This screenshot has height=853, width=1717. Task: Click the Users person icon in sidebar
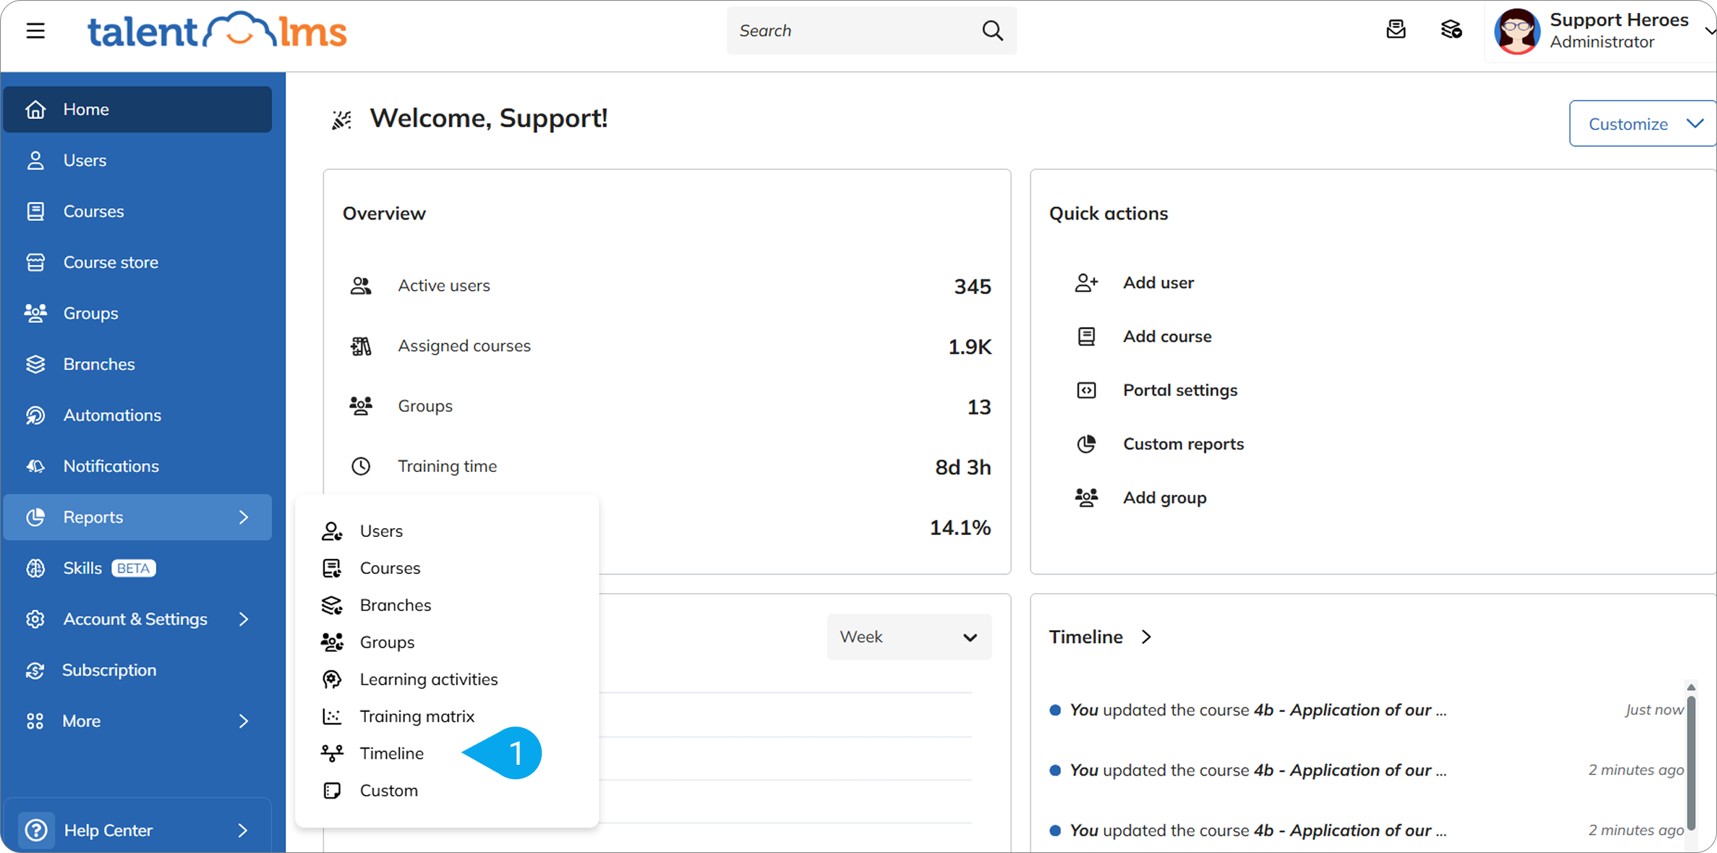[36, 160]
